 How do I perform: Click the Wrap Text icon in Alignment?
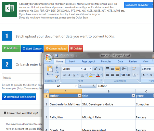(x=134, y=69)
